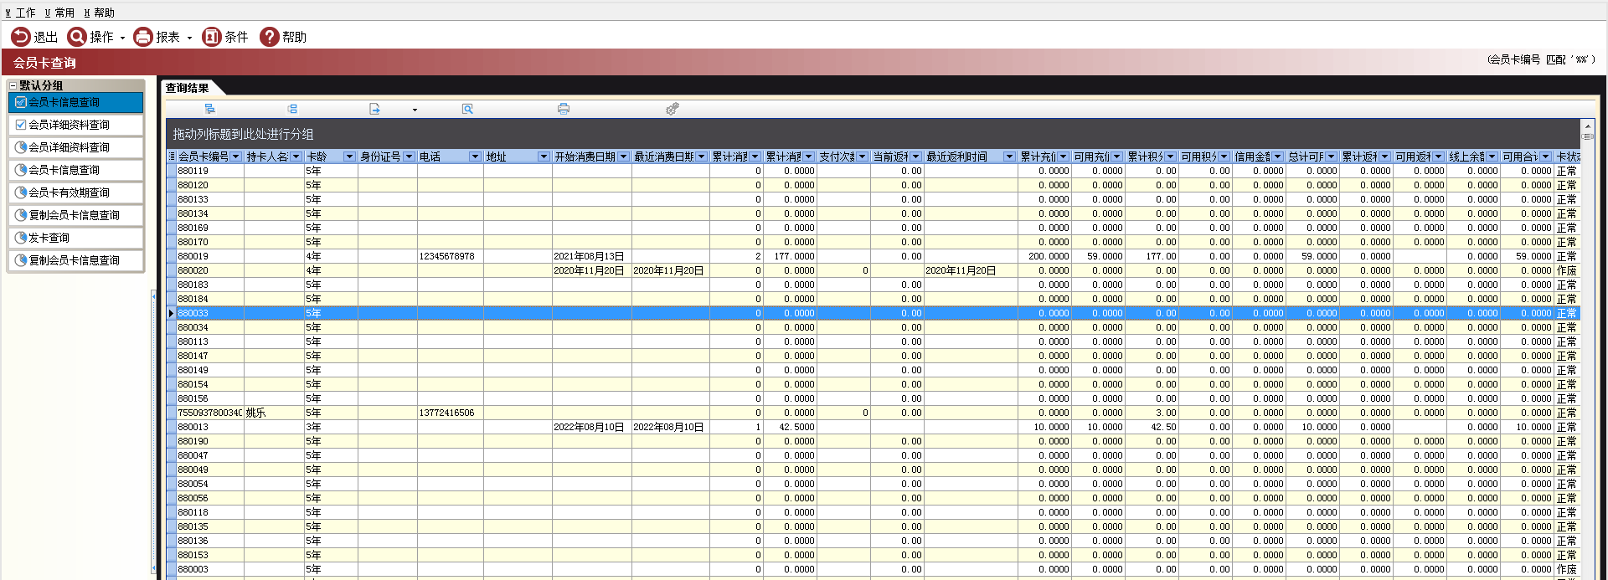Viewport: 1608px width, 580px height.
Task: Click the 操作 magnifier icon in toolbar
Action: 77,37
